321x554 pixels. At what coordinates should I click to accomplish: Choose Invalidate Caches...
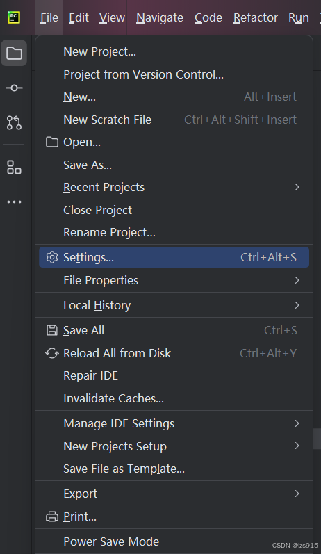tap(174, 398)
